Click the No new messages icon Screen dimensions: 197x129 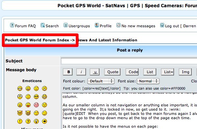coord(118,25)
